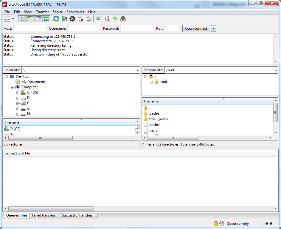Select the .bashrc file in remote list

click(x=154, y=125)
